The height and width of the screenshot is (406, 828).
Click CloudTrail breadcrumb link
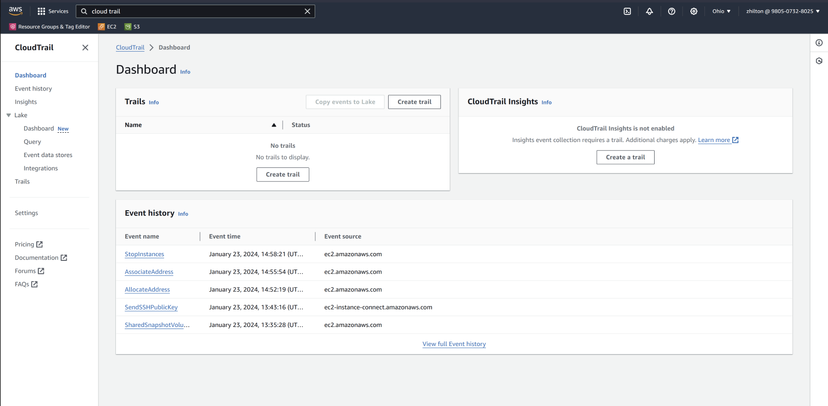coord(130,48)
